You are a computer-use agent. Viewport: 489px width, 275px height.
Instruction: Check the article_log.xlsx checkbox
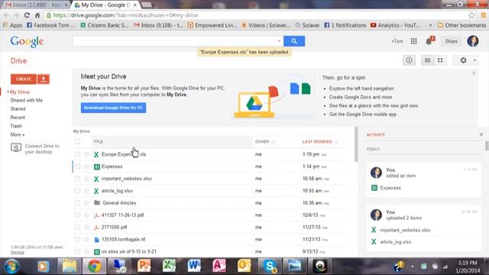pyautogui.click(x=77, y=191)
